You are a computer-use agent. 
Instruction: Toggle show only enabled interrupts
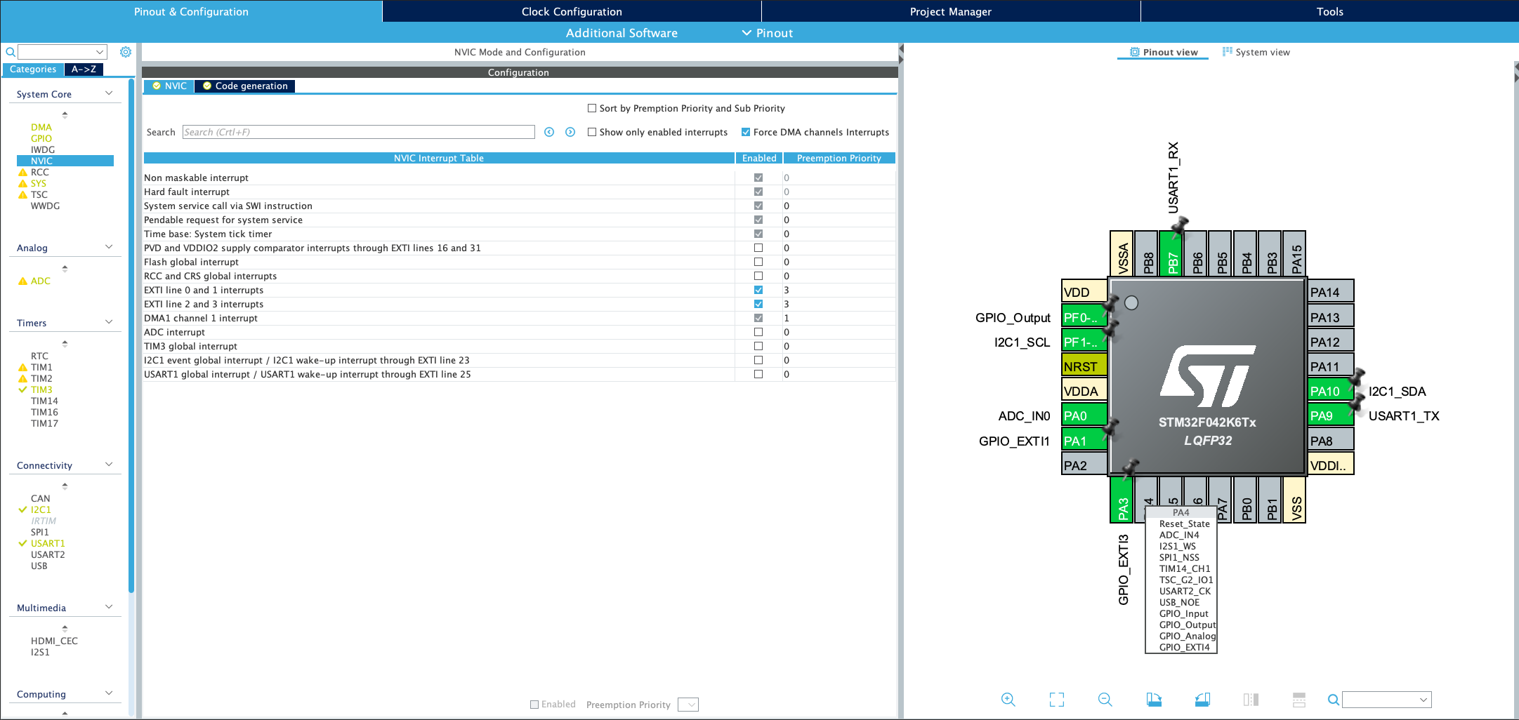coord(592,132)
